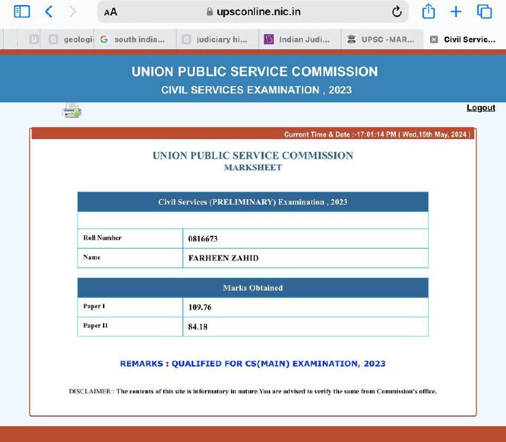
Task: Switch to the UPSC -MAR... tab
Action: pos(382,39)
